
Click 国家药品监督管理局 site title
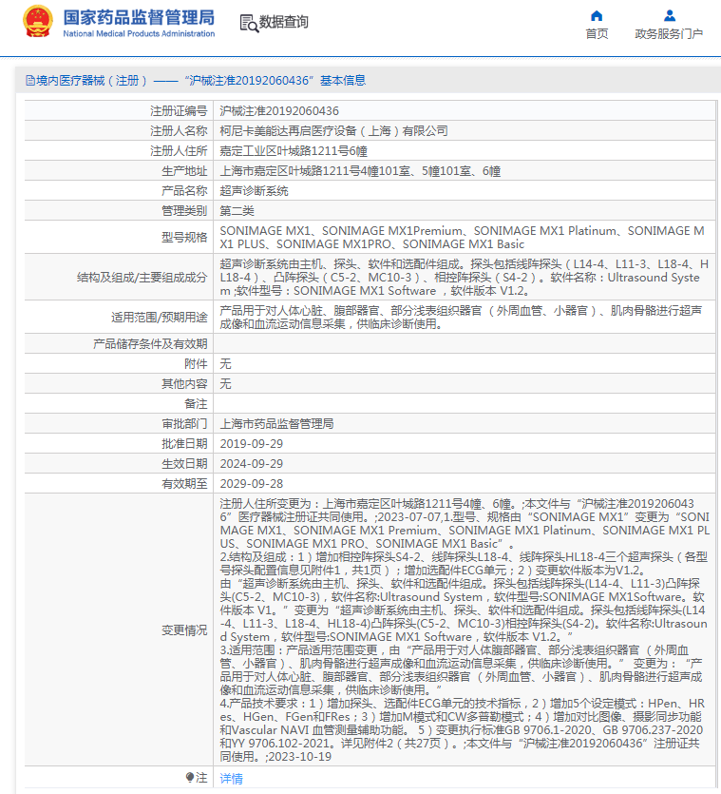[139, 17]
